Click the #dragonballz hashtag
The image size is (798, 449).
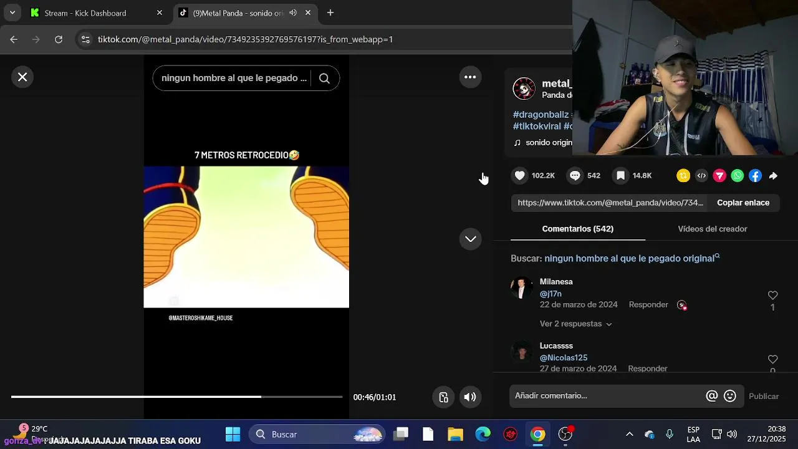[541, 115]
